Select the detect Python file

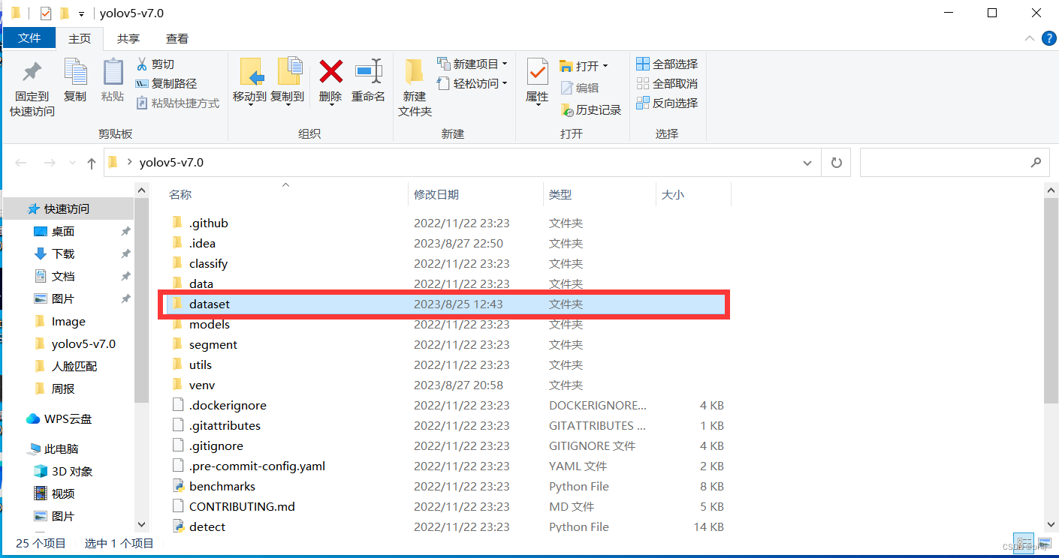(x=207, y=526)
